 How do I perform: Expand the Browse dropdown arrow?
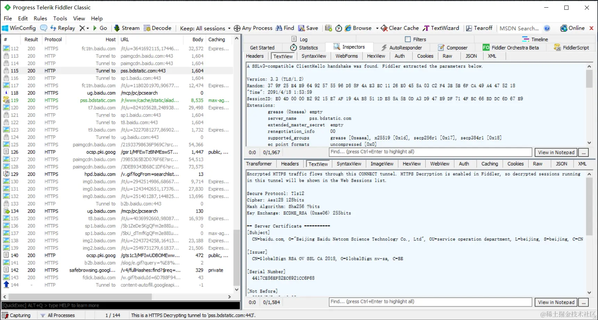(x=377, y=28)
